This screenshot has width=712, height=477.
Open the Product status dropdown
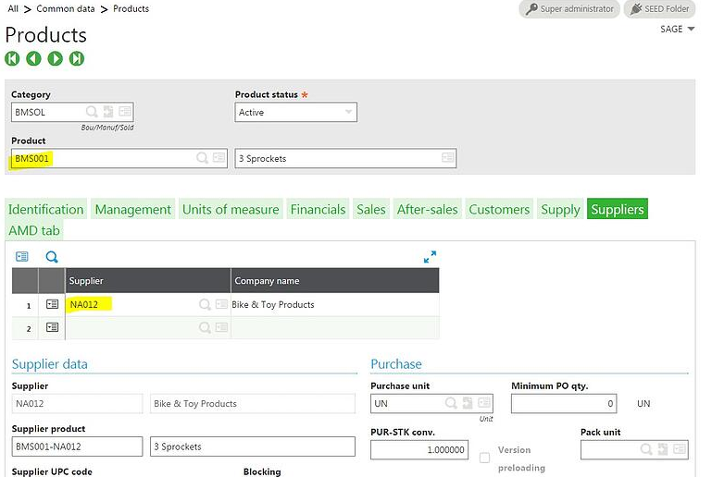(x=296, y=112)
